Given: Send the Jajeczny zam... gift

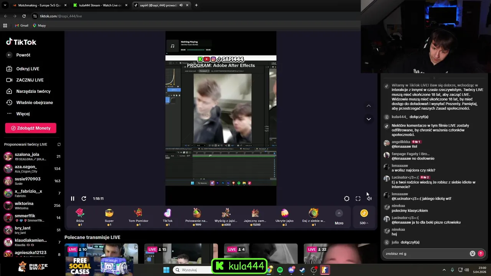Looking at the screenshot, I should coord(255,217).
